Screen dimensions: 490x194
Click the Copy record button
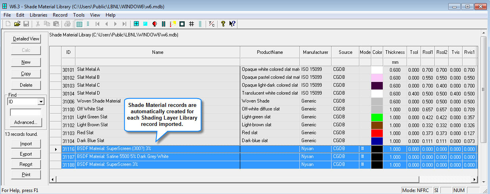click(26, 74)
